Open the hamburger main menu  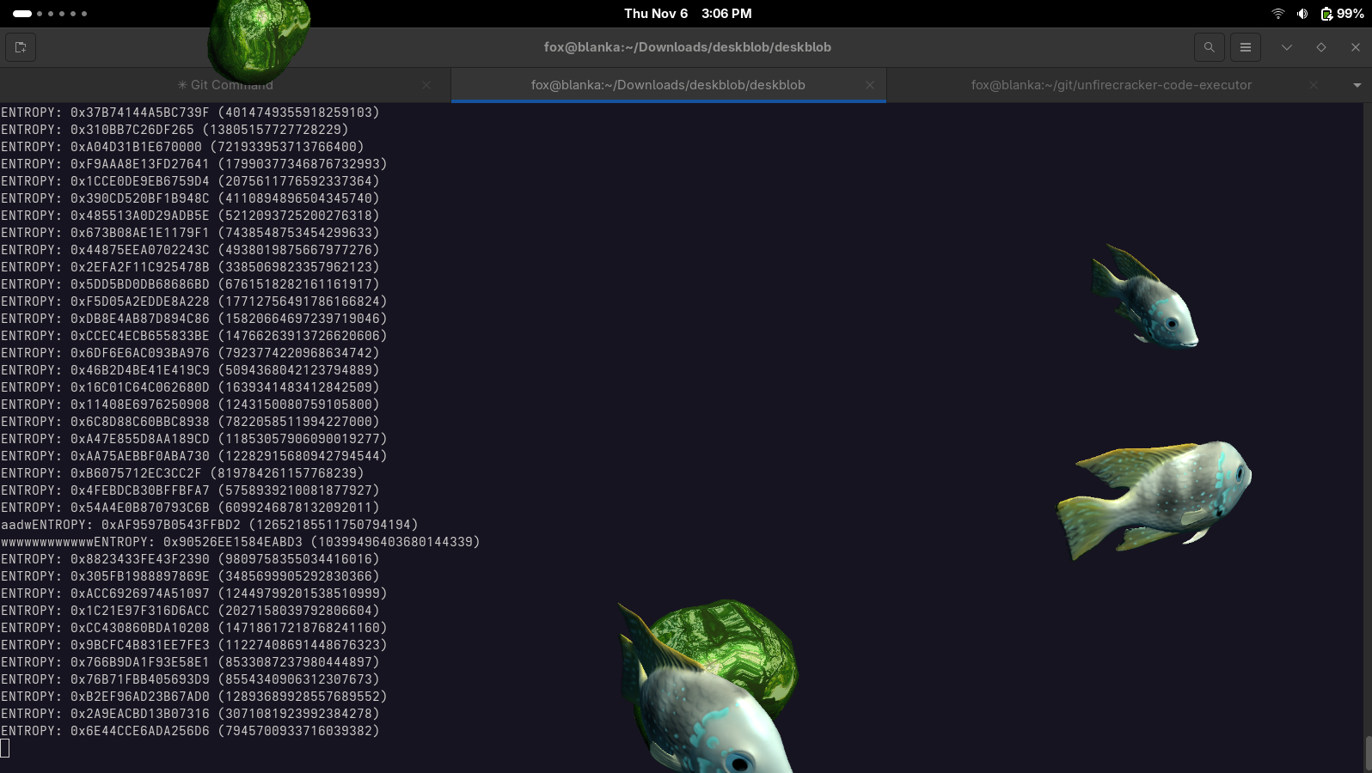(1245, 47)
